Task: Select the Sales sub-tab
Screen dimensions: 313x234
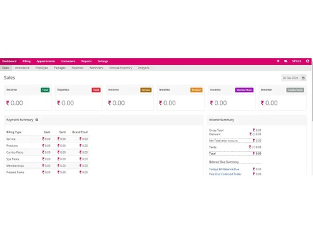Action: (6, 68)
